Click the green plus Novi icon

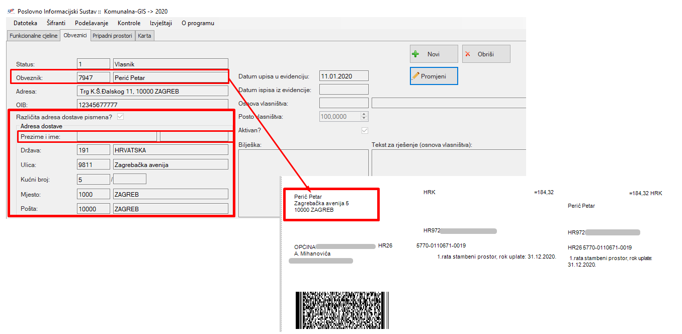pyautogui.click(x=415, y=54)
